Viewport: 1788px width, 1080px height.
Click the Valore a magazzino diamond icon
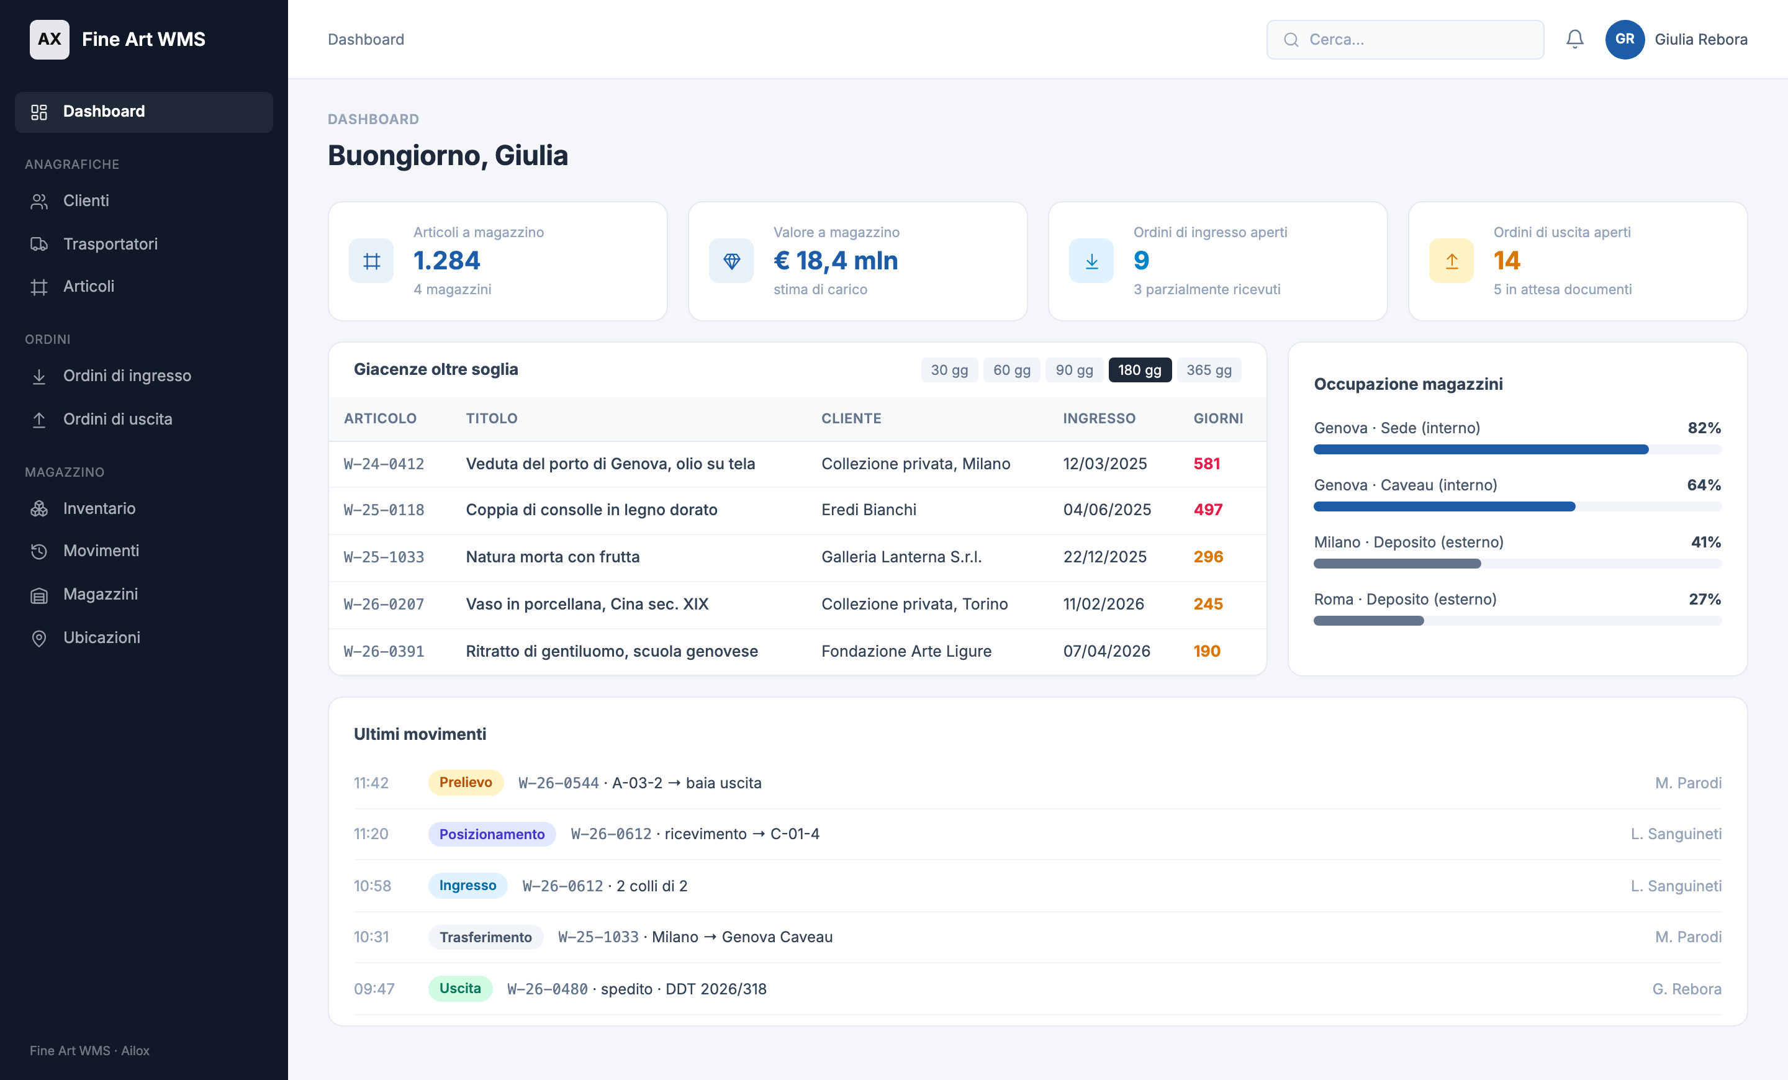(731, 261)
